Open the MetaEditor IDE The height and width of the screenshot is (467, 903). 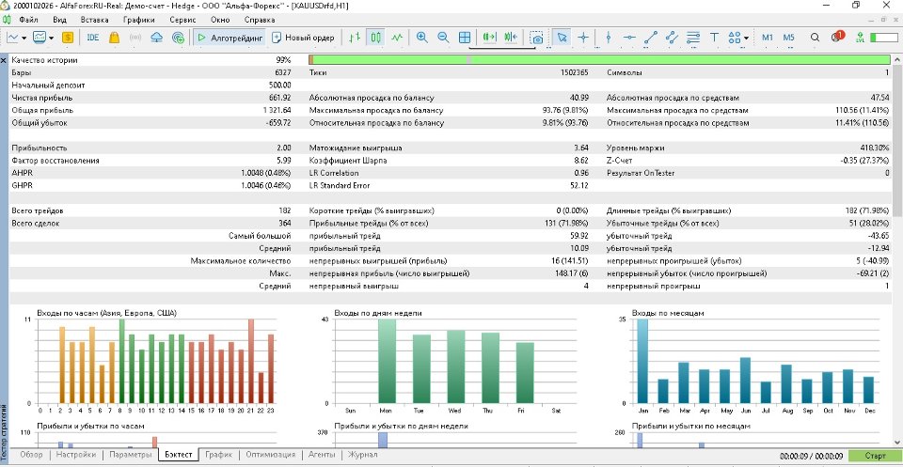click(92, 38)
